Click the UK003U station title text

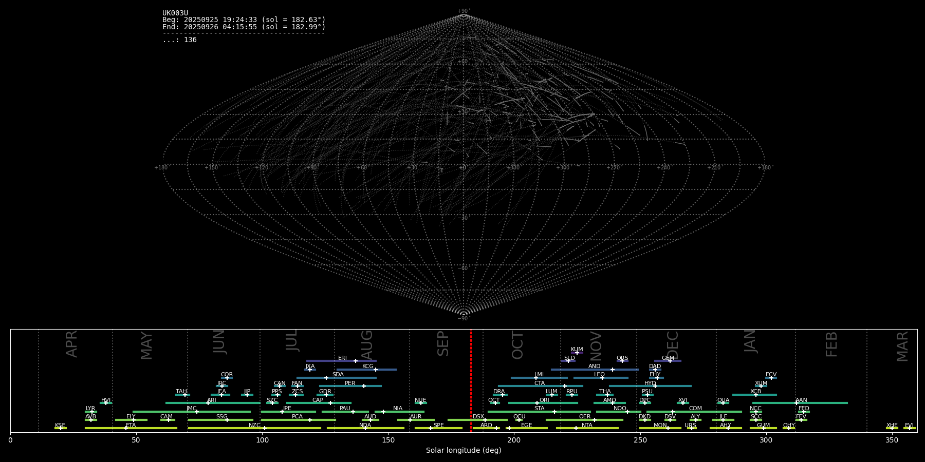pos(175,13)
